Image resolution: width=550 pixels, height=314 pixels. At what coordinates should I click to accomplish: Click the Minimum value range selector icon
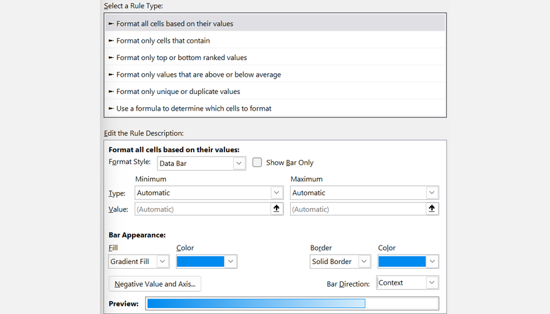click(277, 209)
